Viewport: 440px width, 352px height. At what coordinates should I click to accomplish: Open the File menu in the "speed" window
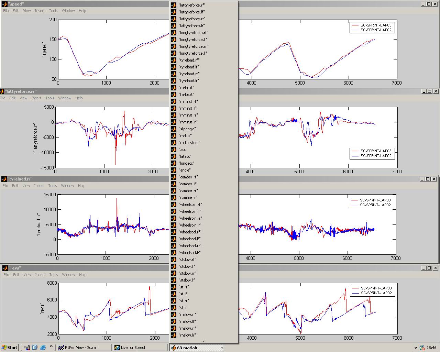tap(6, 11)
